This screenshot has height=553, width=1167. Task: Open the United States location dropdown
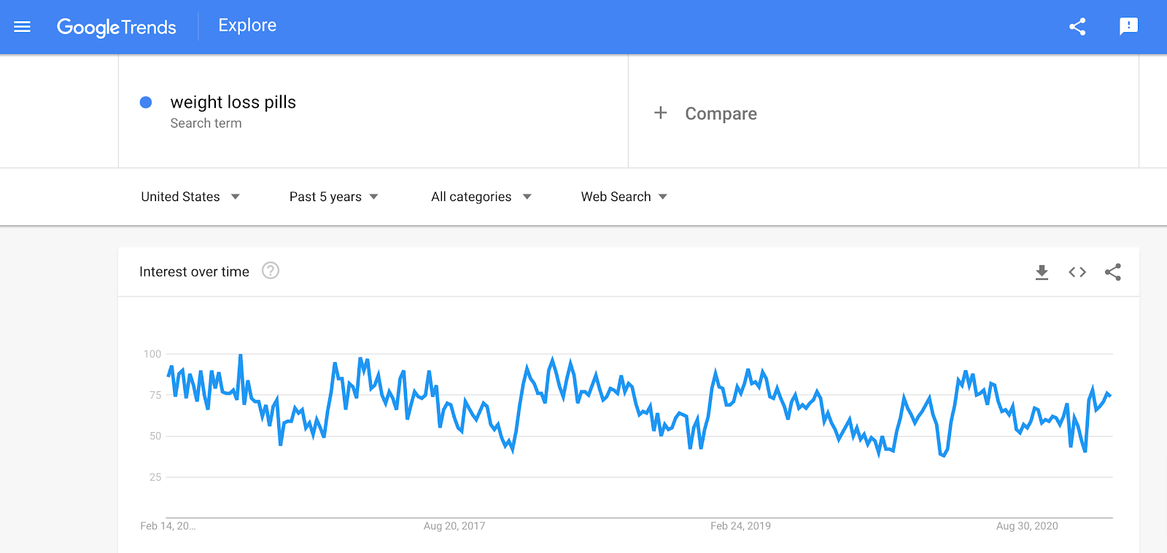190,196
